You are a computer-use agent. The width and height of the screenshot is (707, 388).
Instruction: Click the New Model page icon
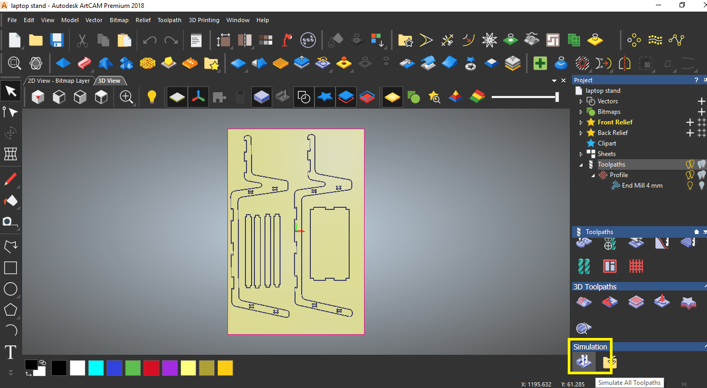tap(14, 40)
